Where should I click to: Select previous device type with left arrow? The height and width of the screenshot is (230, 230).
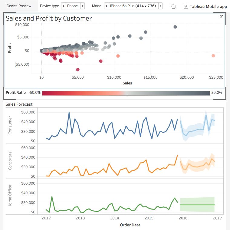point(63,6)
